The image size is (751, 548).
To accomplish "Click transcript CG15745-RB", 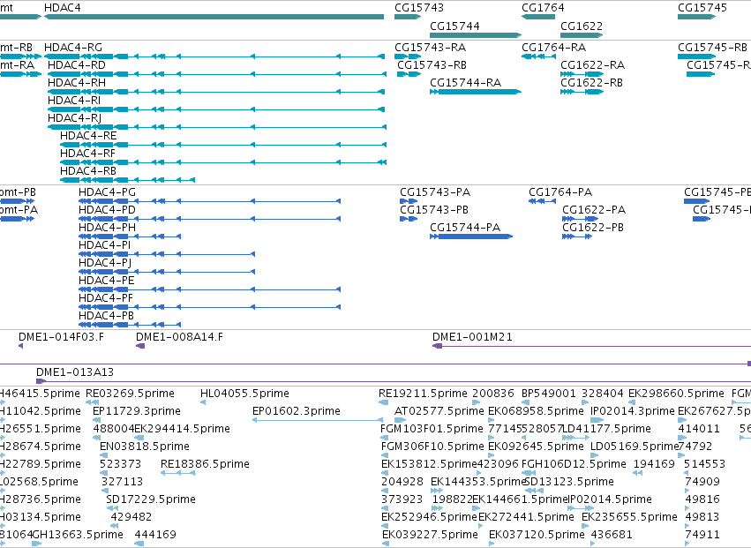I will [x=696, y=56].
